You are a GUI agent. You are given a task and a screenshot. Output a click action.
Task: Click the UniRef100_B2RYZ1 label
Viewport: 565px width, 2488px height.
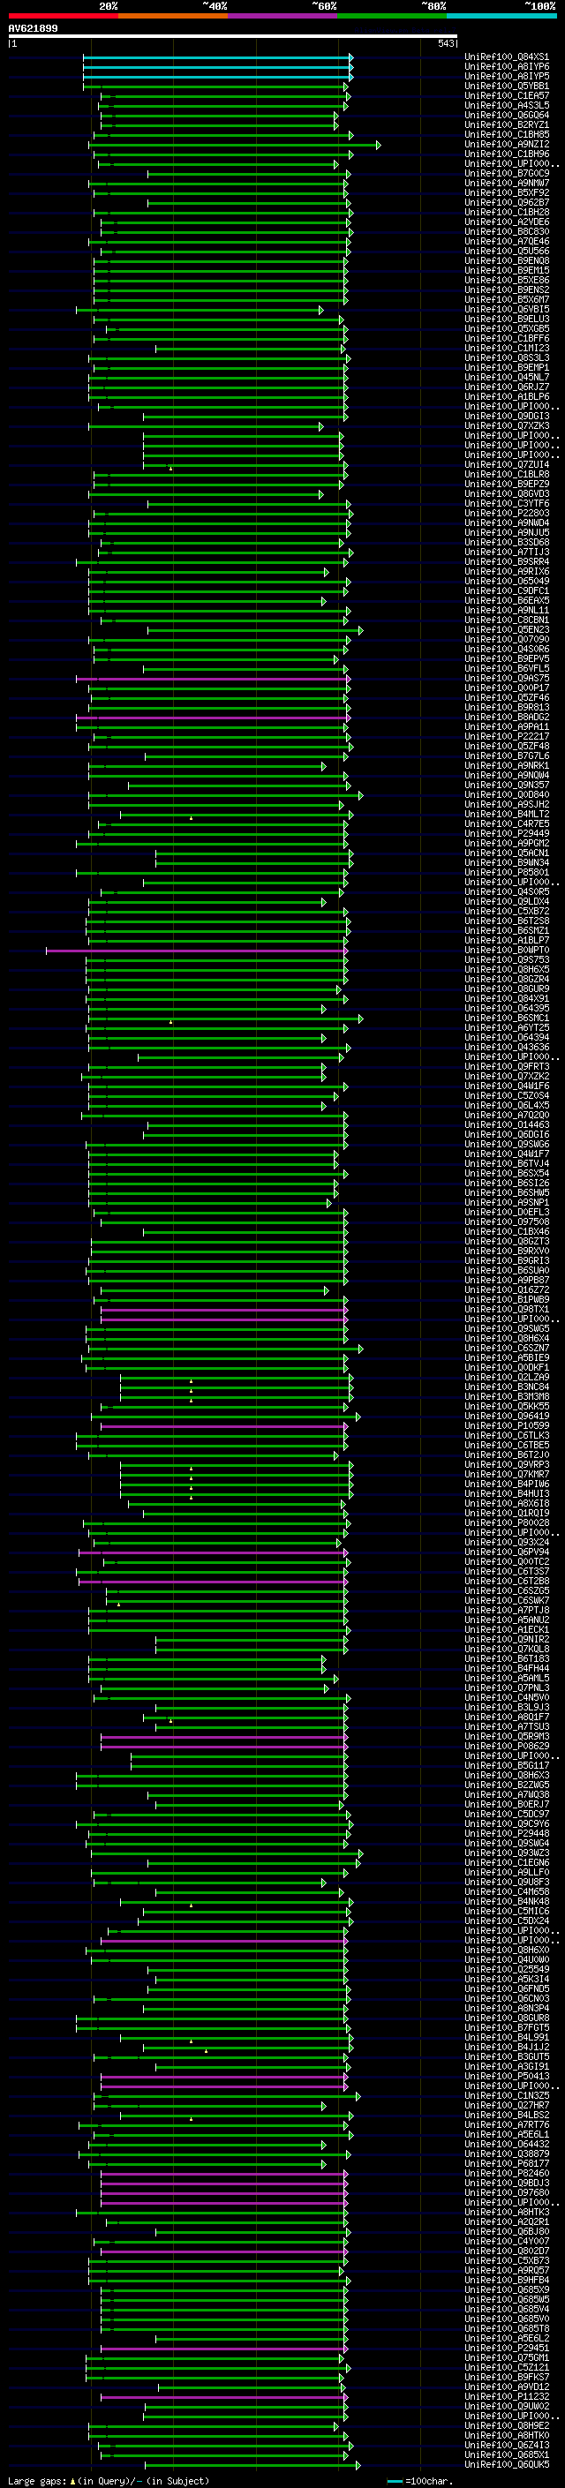507,124
